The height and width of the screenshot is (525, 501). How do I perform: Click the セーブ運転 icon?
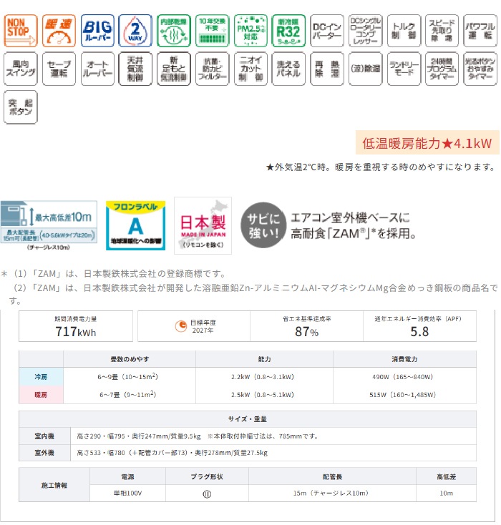point(58,69)
